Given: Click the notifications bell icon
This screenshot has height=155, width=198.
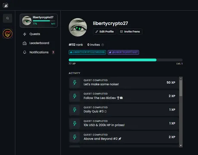Looking at the screenshot, I should [x=25, y=52].
